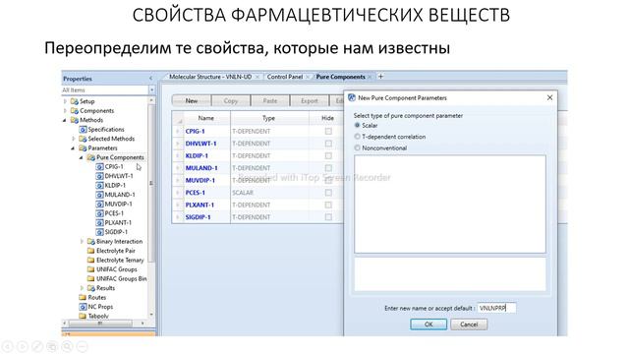Viewport: 629px width, 354px height.
Task: Click the Components folder icon
Action: 75,110
